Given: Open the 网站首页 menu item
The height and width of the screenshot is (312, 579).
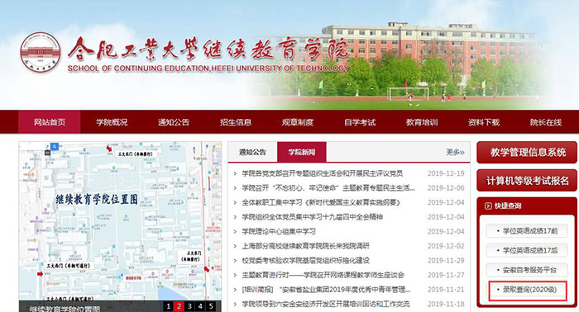Looking at the screenshot, I should click(50, 122).
